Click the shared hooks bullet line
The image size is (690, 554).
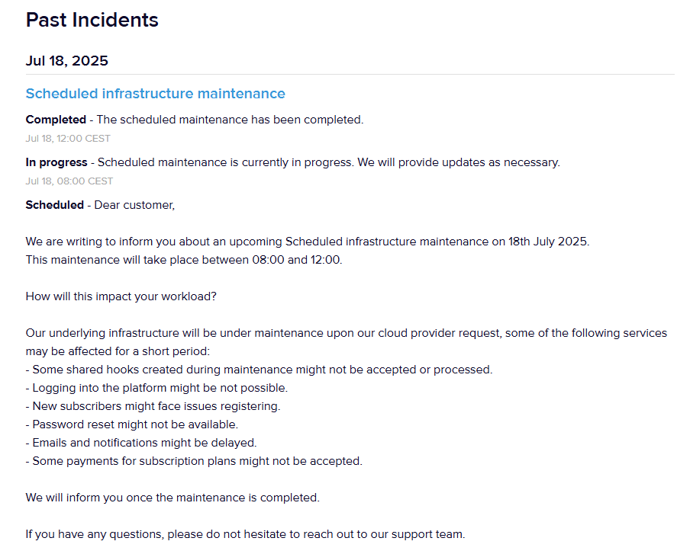coord(259,370)
